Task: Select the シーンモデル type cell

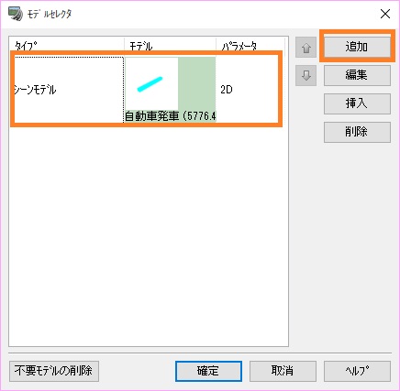Action: click(x=69, y=90)
